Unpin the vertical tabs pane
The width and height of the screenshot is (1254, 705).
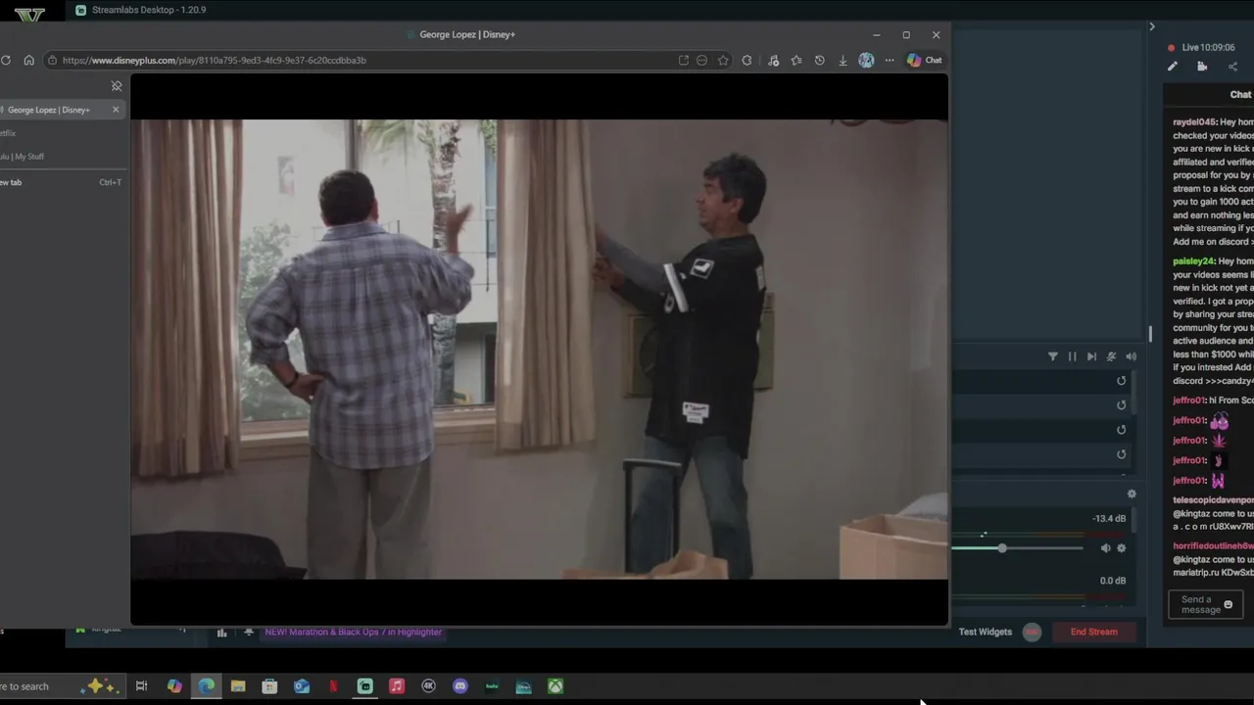[116, 86]
